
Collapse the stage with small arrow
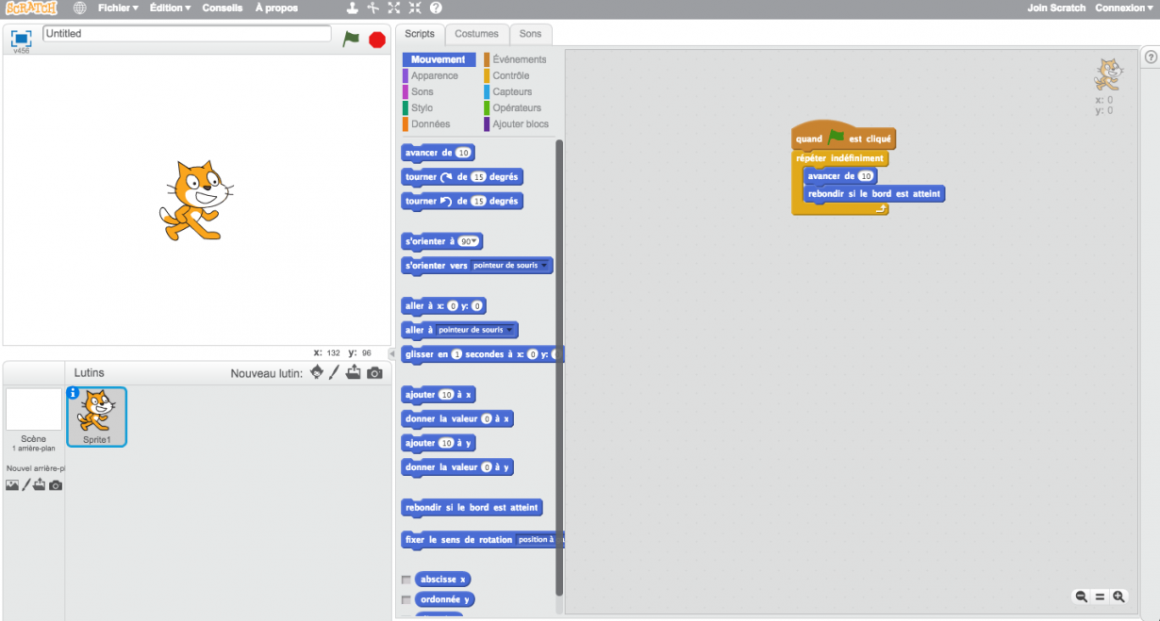point(392,353)
